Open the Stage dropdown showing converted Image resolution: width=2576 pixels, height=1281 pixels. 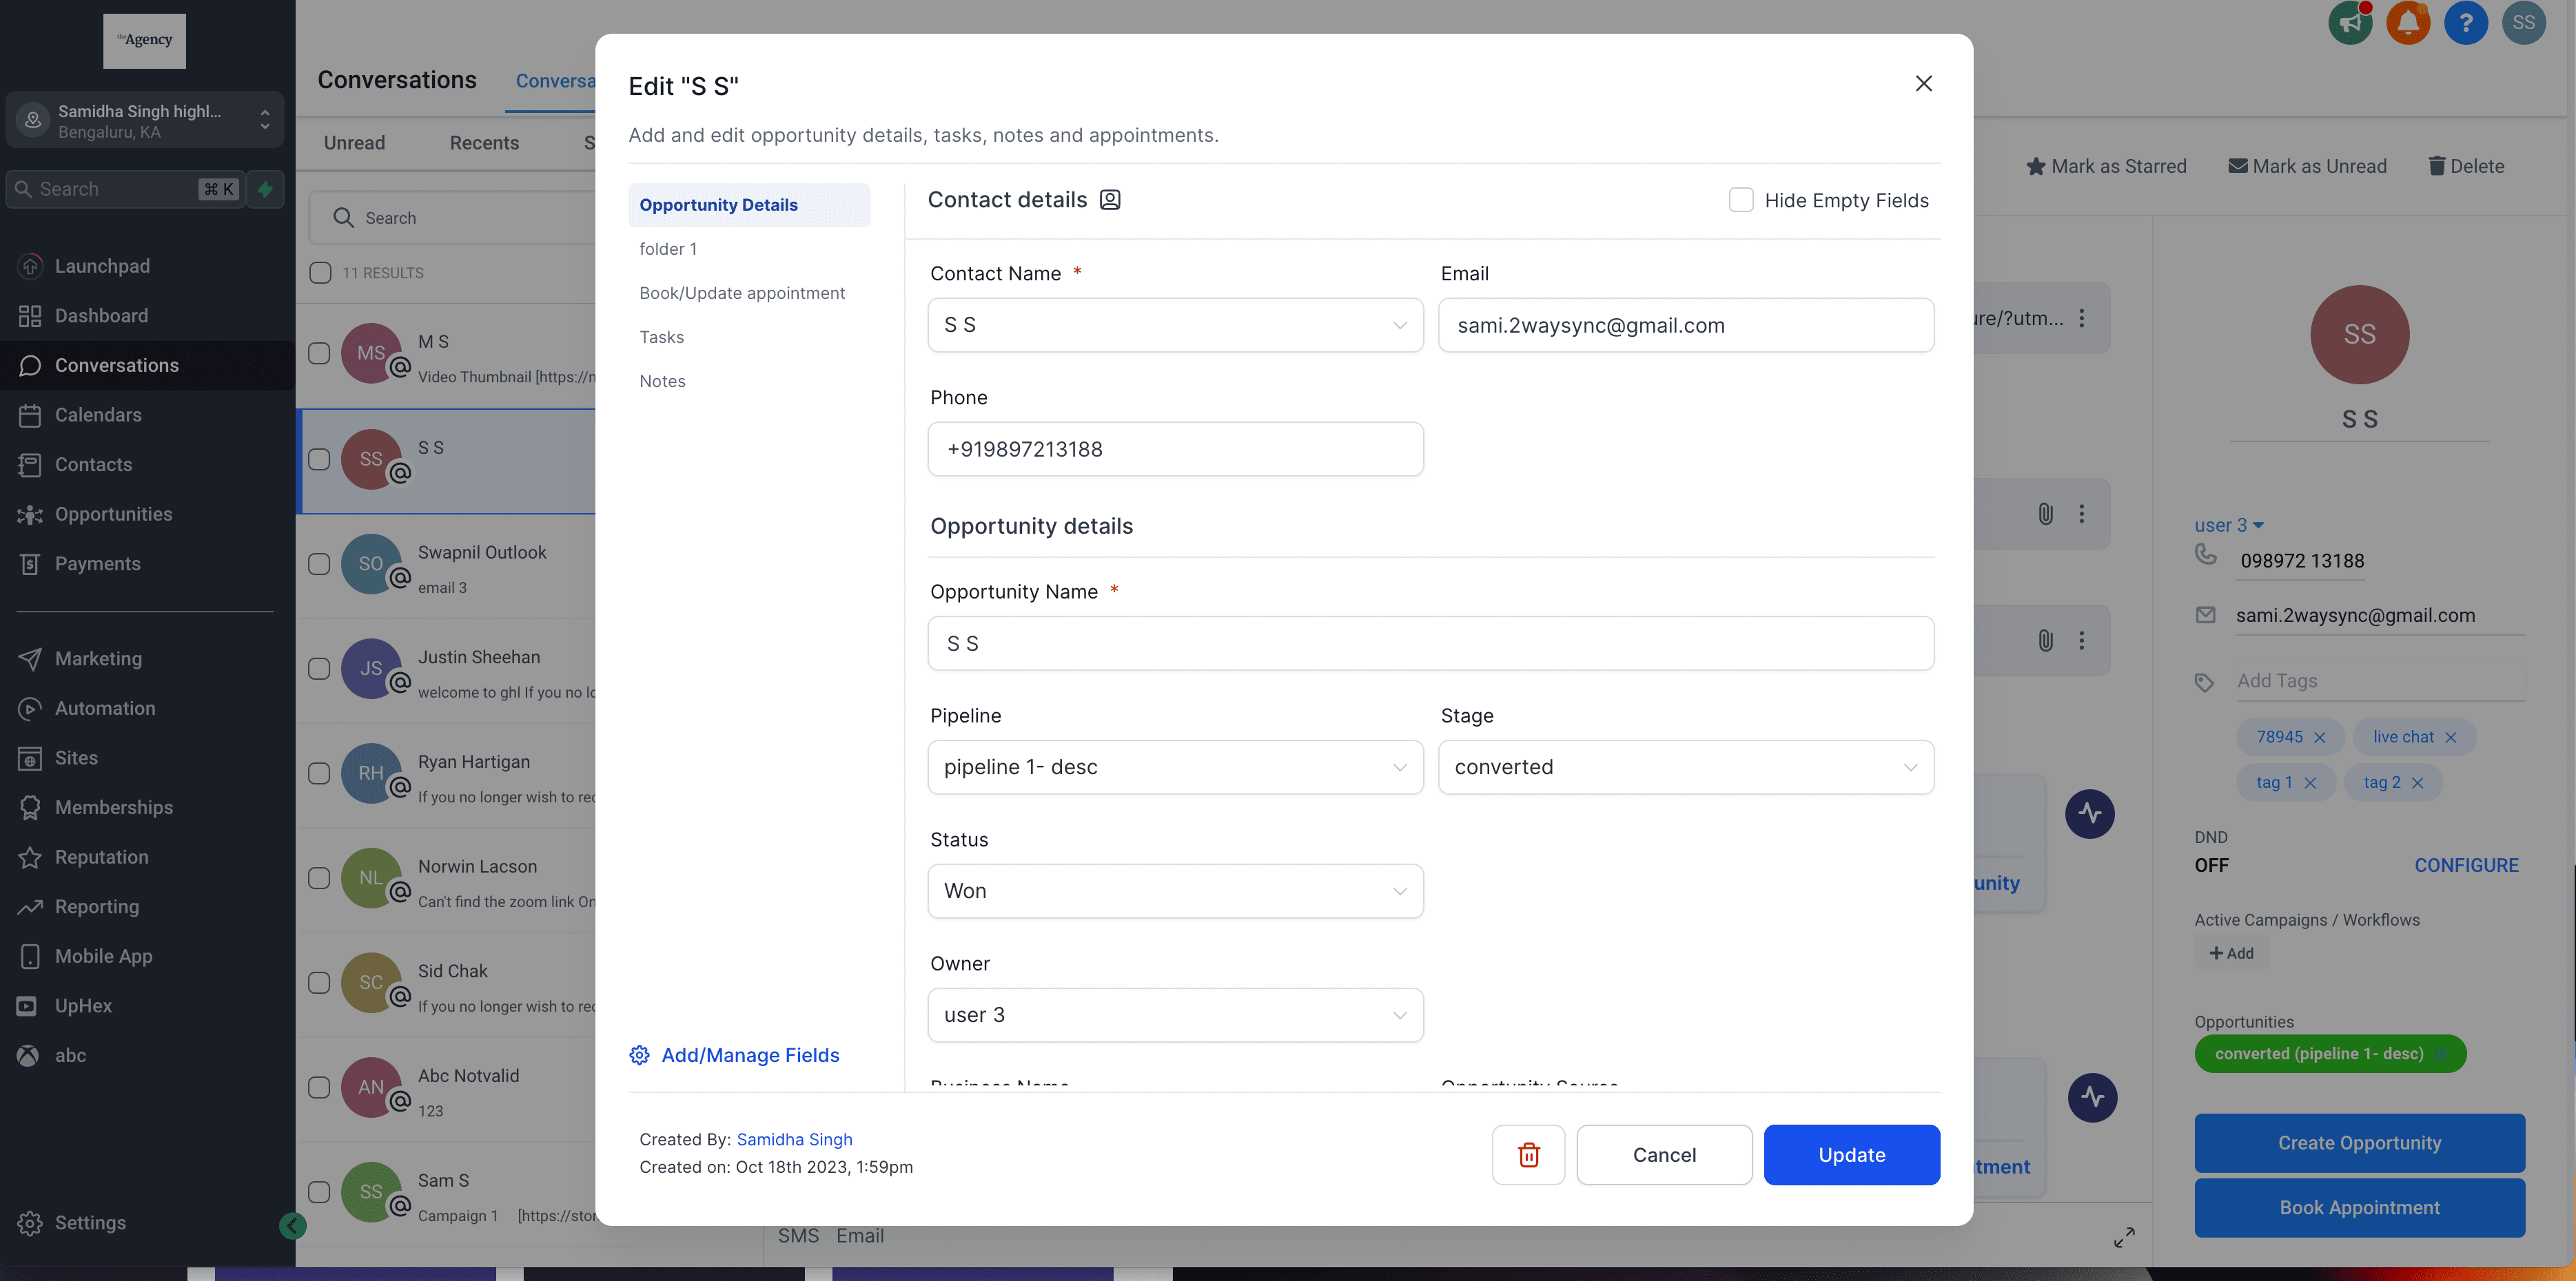(x=1686, y=767)
